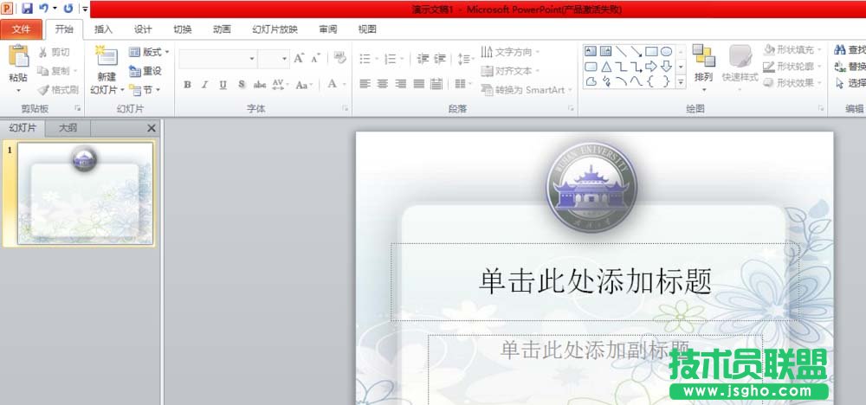Screen dimensions: 866x405
Task: Click Replace (替换) icon
Action: coord(840,67)
